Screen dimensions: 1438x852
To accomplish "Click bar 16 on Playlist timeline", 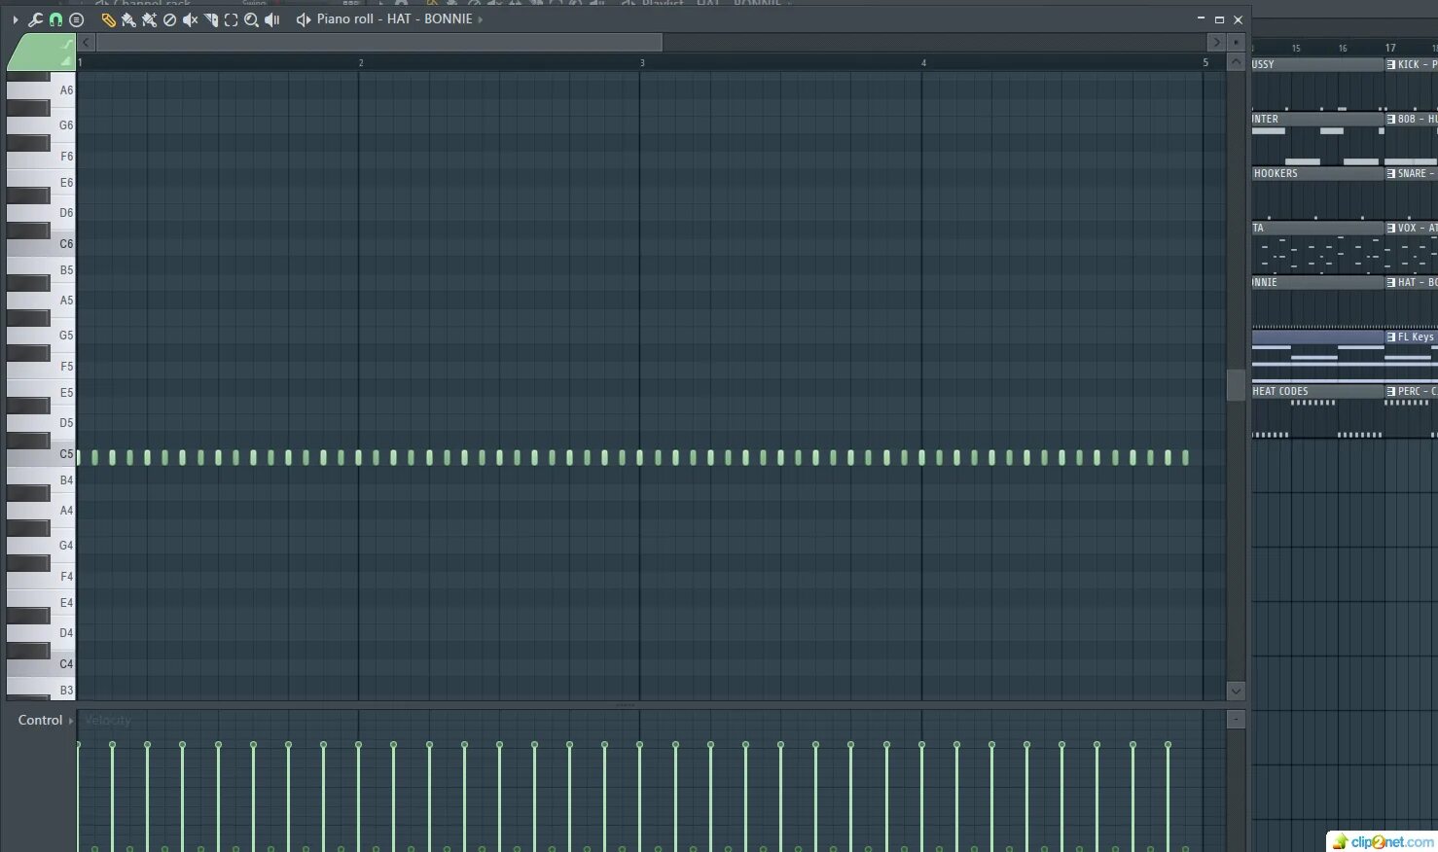I will click(x=1343, y=48).
